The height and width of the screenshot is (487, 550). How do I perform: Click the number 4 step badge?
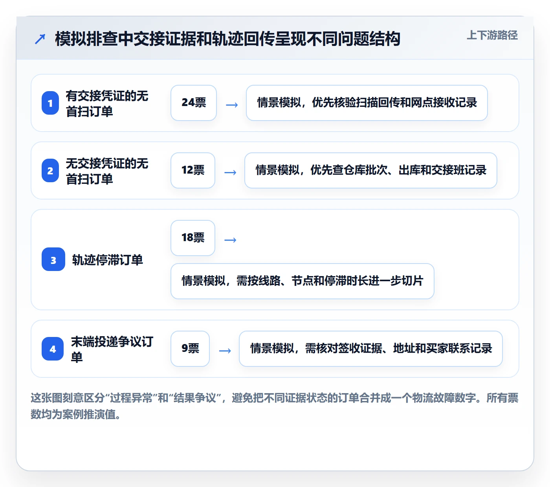[53, 349]
